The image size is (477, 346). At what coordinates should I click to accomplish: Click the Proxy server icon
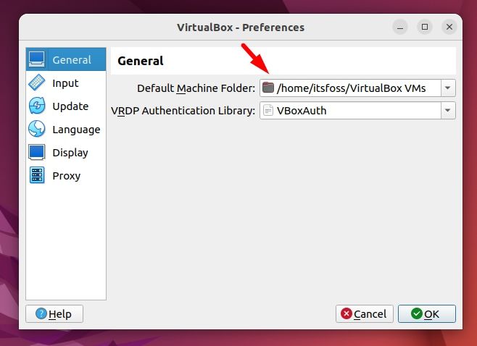(37, 175)
